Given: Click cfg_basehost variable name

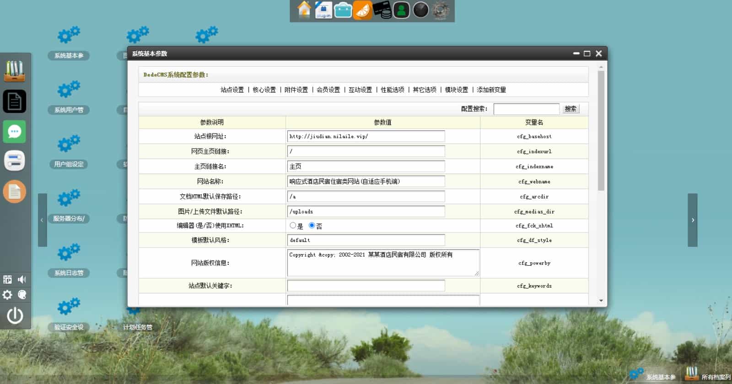Looking at the screenshot, I should click(x=534, y=136).
